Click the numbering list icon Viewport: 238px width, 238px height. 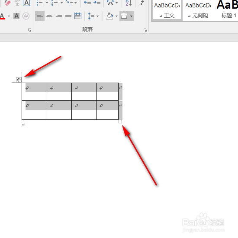(x=55, y=3)
